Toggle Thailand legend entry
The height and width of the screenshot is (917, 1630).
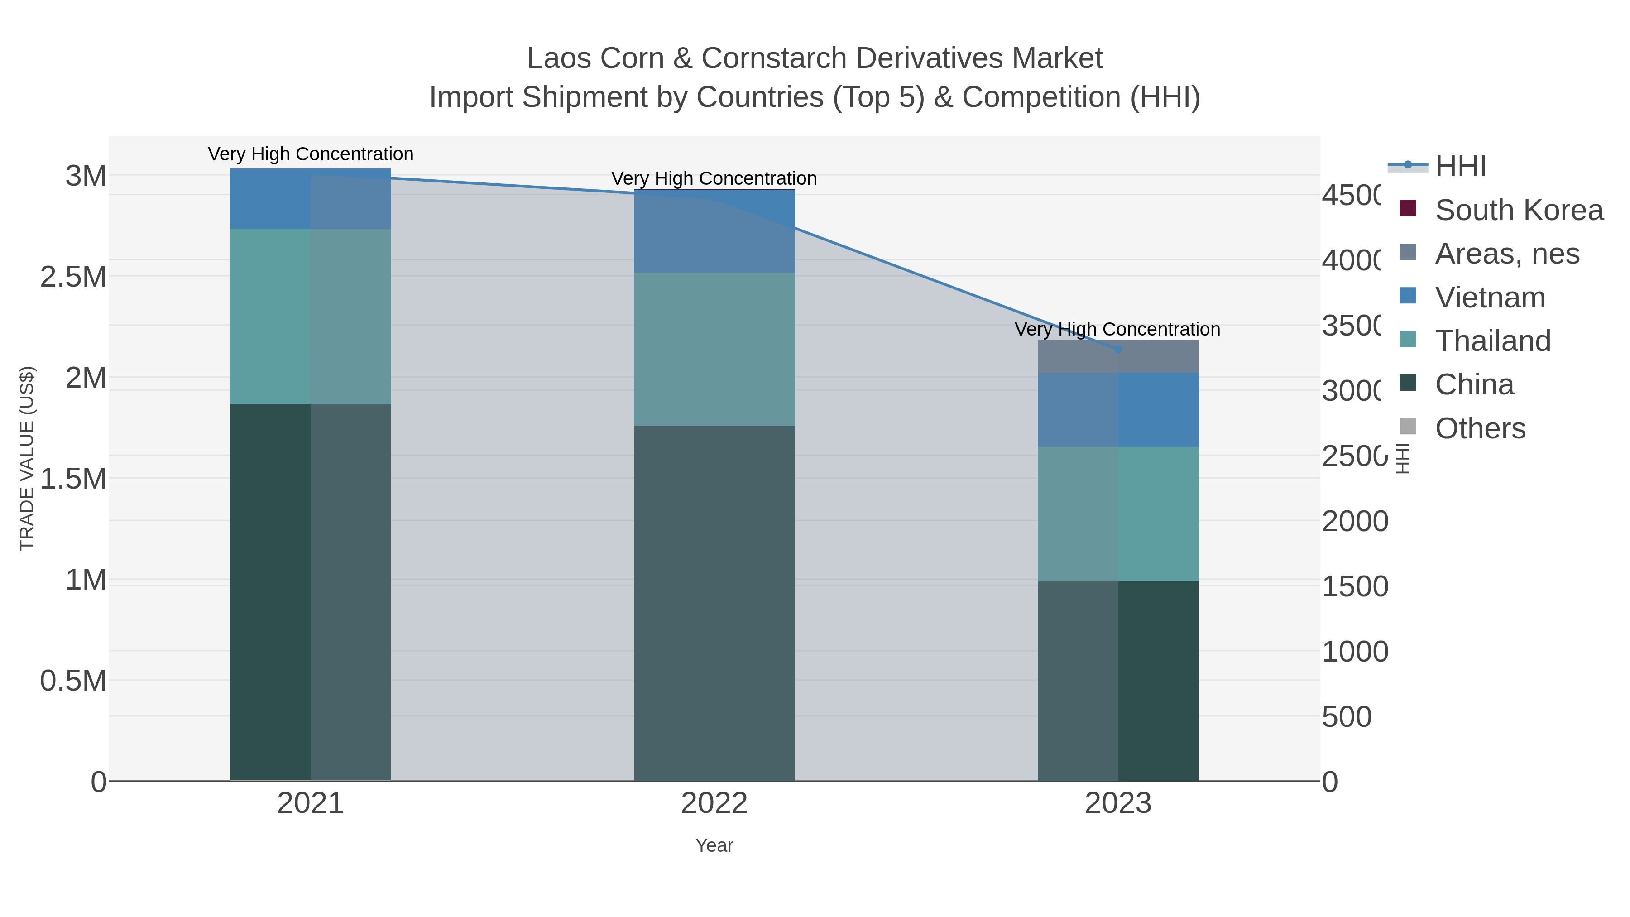tap(1474, 341)
